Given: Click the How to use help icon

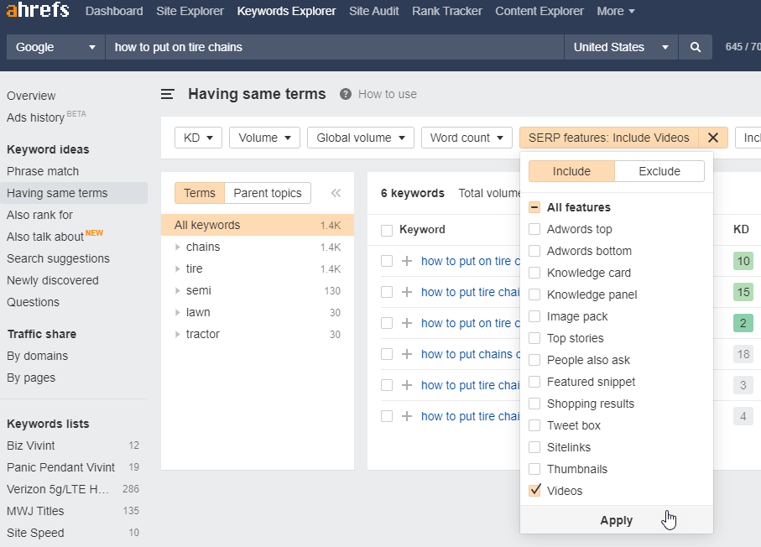Looking at the screenshot, I should point(346,94).
